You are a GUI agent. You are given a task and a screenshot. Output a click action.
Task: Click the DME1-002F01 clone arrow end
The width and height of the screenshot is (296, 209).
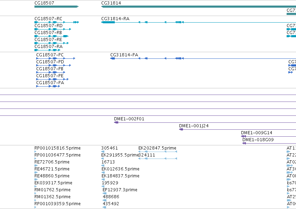116,122
